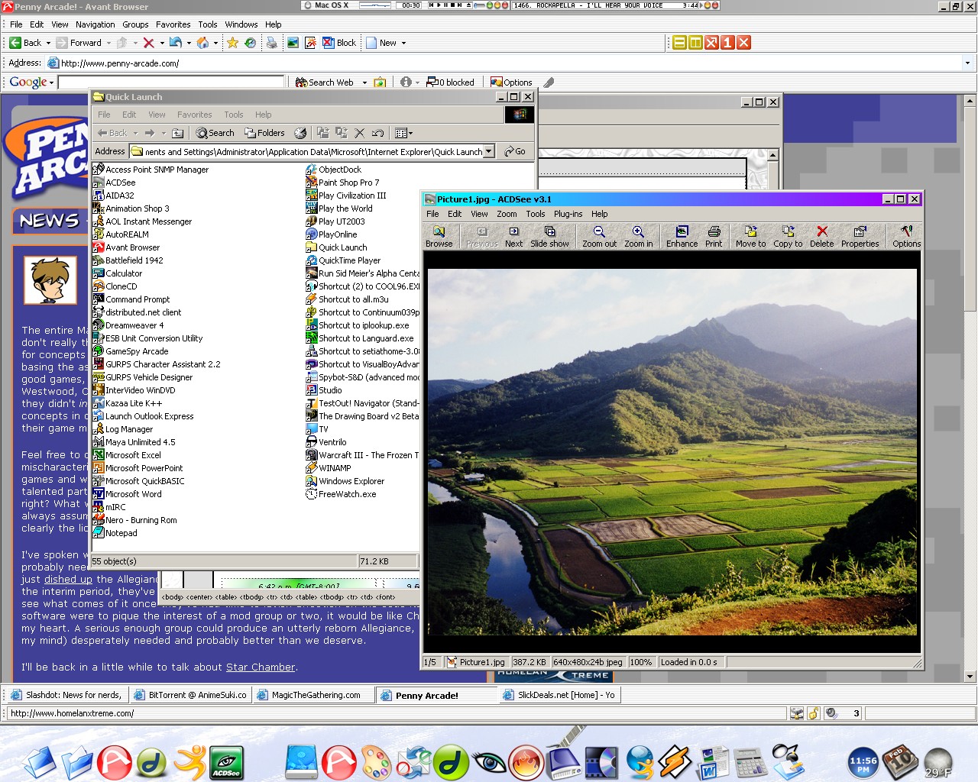Follow the Star Chamber link

261,667
